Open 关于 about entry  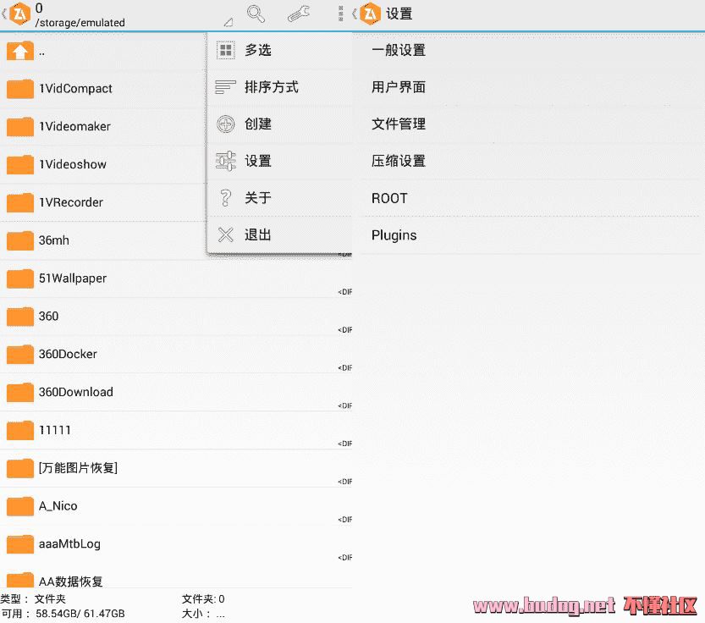(x=279, y=197)
